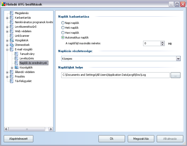
Task: Click the Vizsgálatok magnifier icon
Action: 12,40
